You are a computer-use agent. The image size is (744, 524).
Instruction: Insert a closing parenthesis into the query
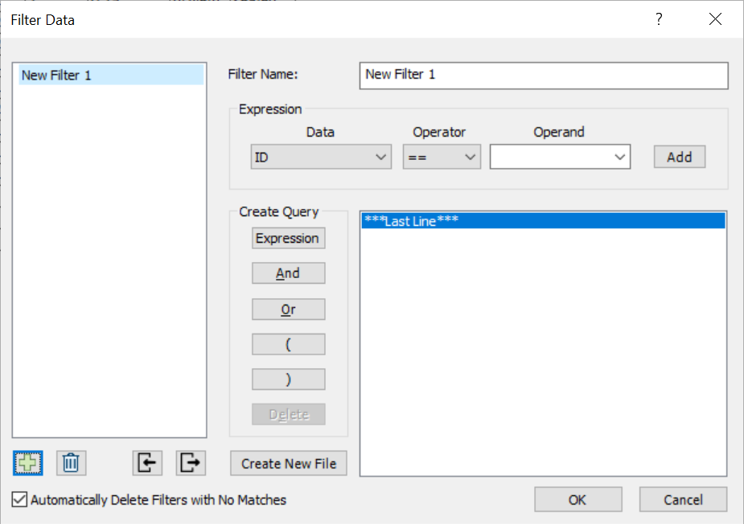(288, 379)
